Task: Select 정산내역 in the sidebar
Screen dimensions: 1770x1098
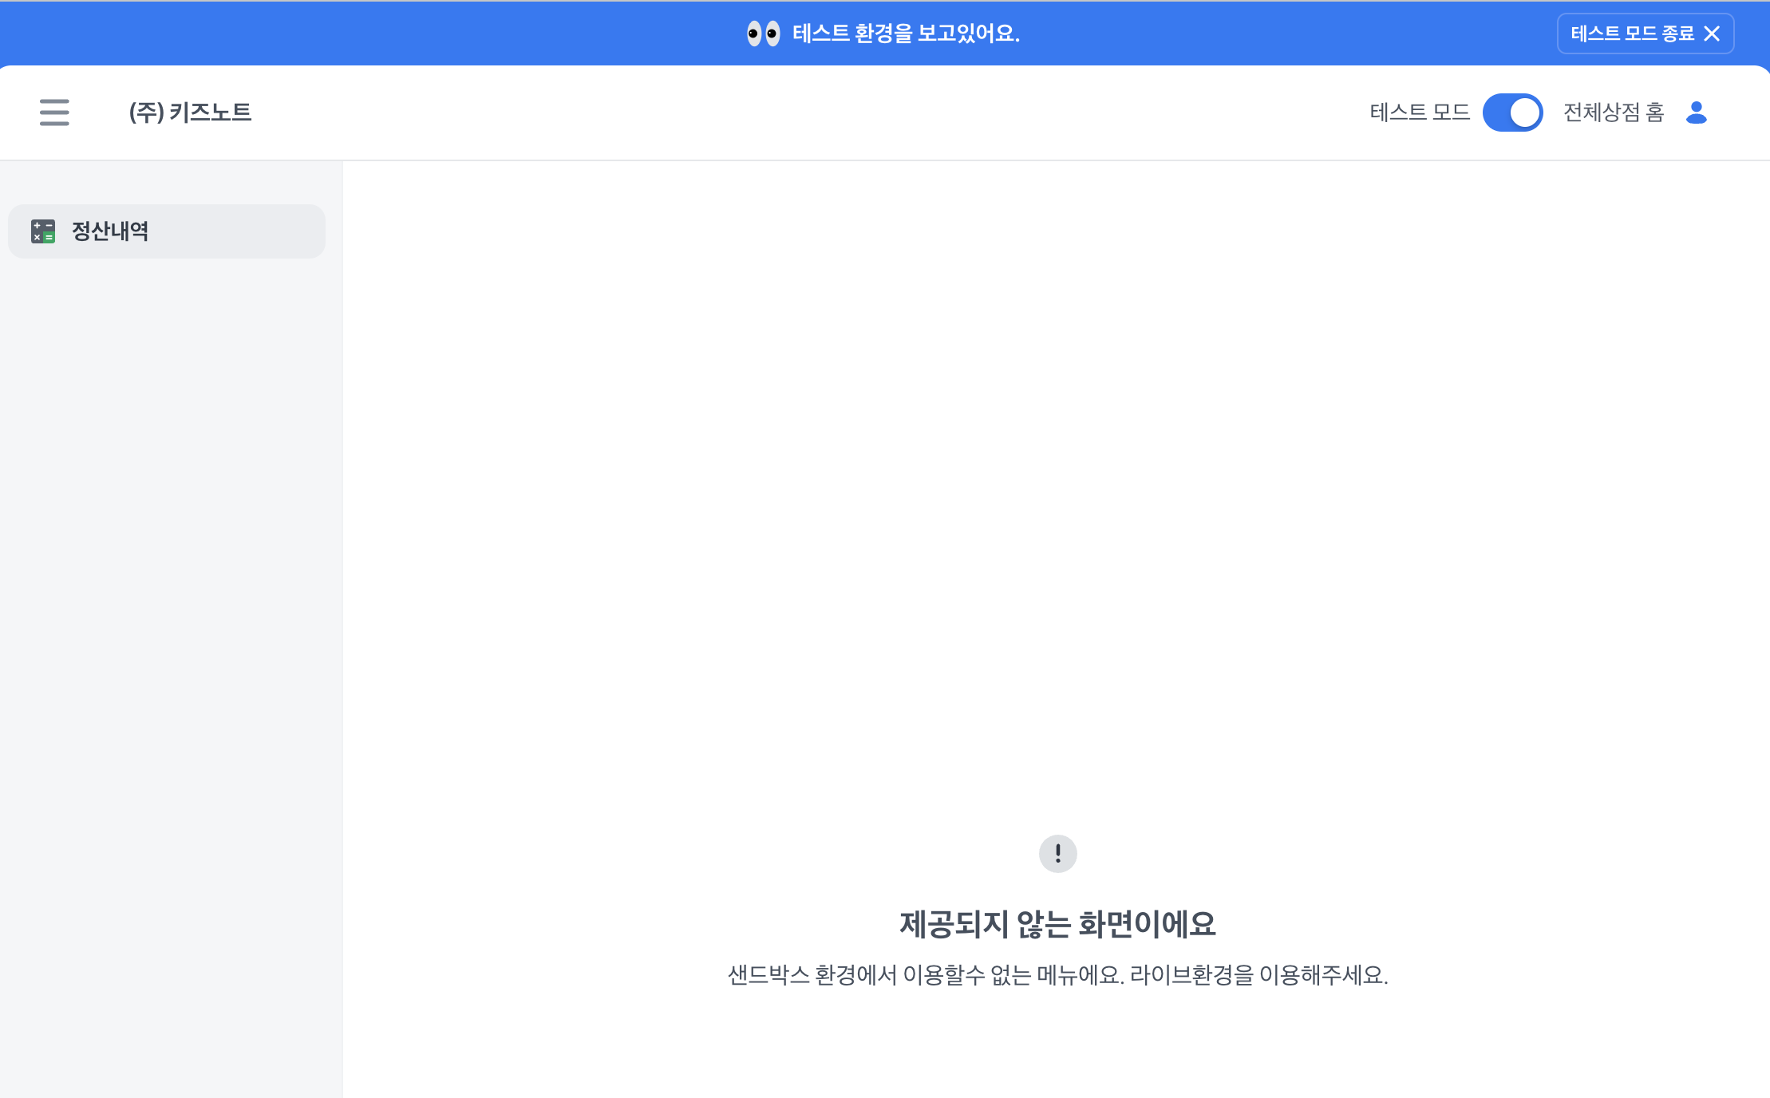Action: (110, 231)
